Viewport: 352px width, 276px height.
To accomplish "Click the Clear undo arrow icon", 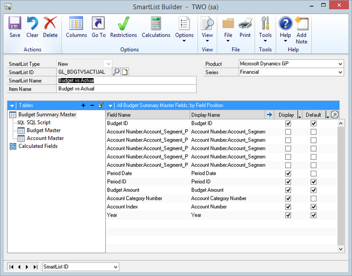I will pos(32,23).
